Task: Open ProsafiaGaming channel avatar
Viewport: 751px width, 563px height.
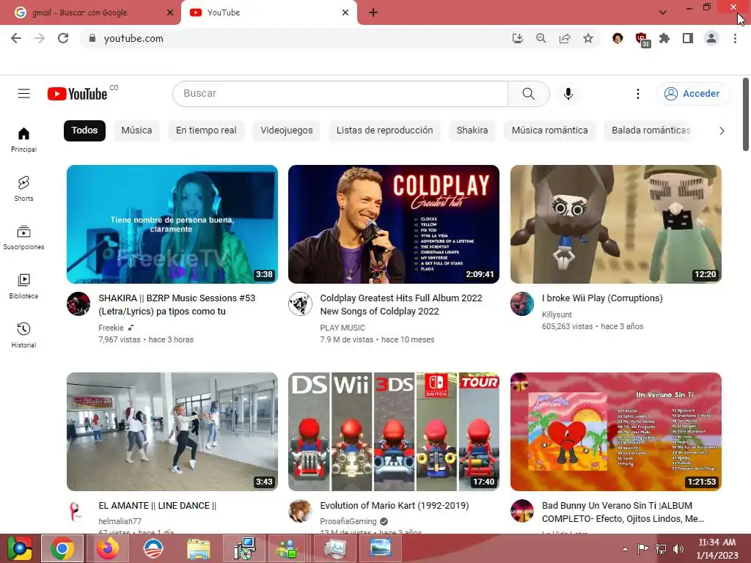Action: [x=300, y=511]
